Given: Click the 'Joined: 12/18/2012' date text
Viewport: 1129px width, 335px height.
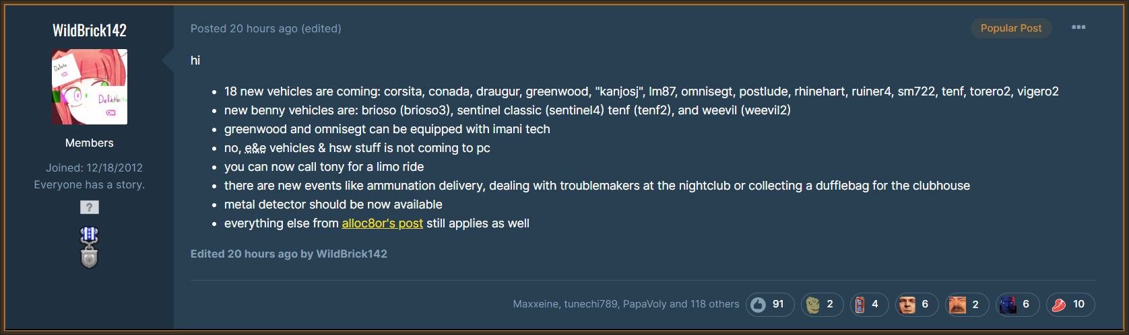Looking at the screenshot, I should tap(94, 167).
